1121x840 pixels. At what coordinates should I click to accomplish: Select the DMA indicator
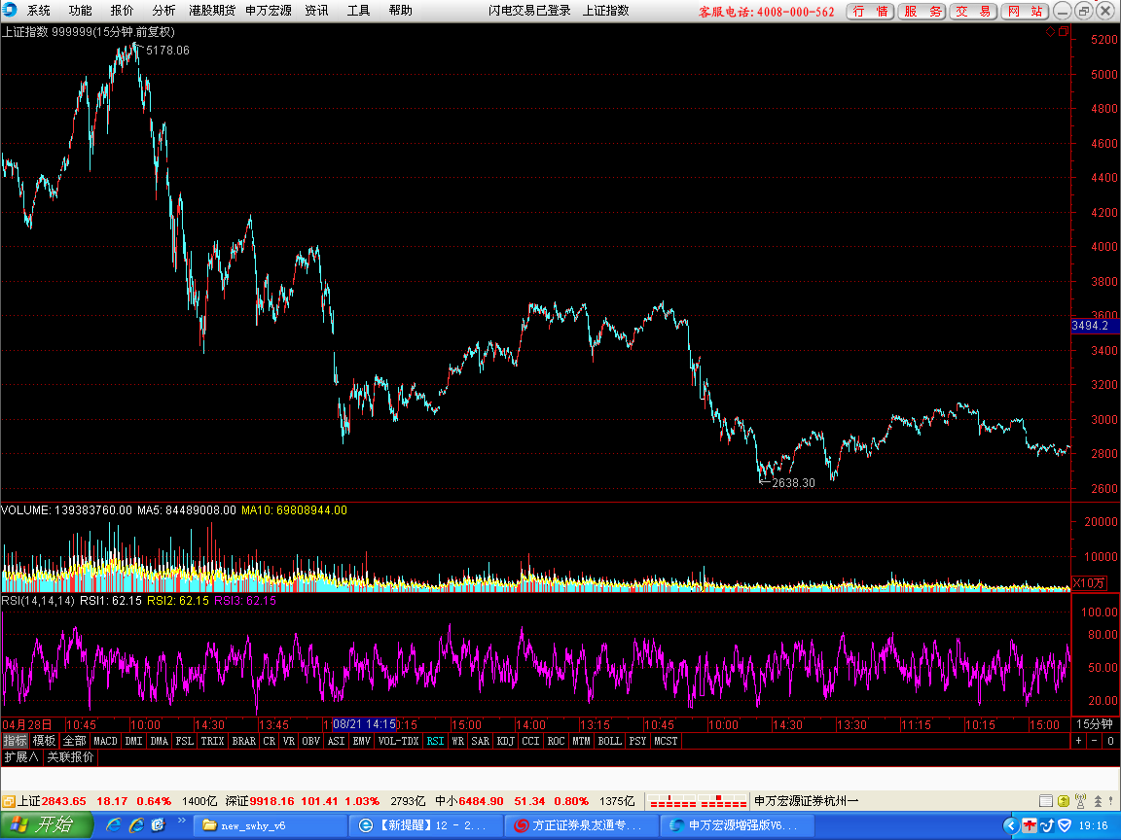(159, 741)
